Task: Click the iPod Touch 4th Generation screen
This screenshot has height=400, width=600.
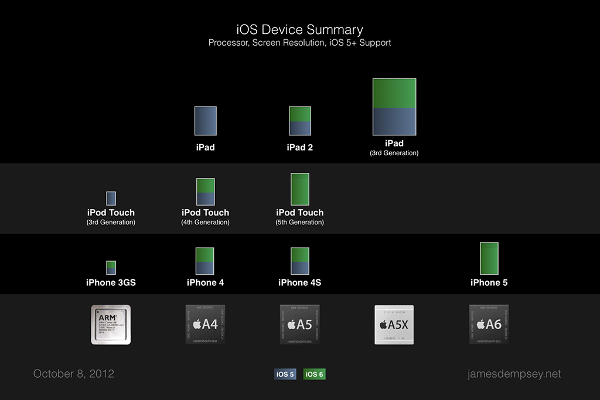Action: coord(206,192)
